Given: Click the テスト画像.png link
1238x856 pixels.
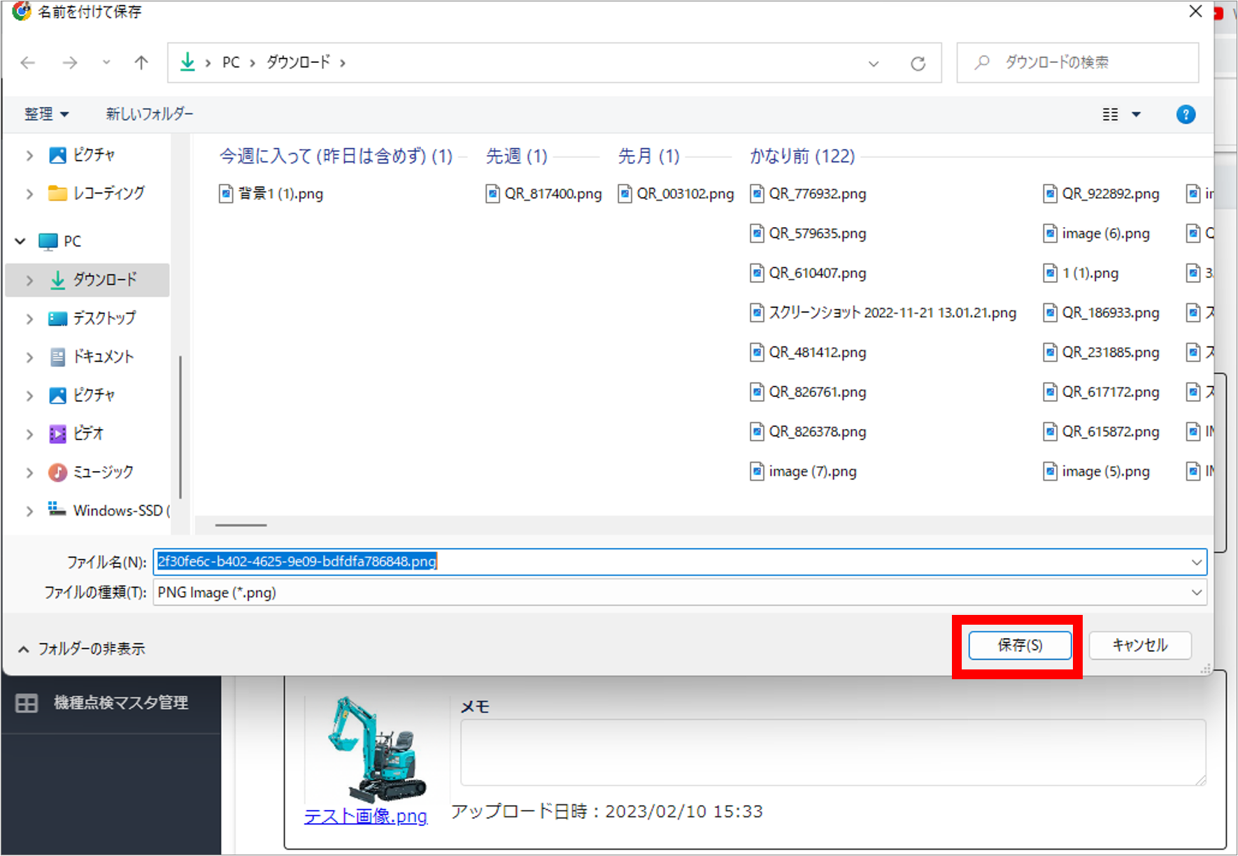Looking at the screenshot, I should pyautogui.click(x=365, y=816).
